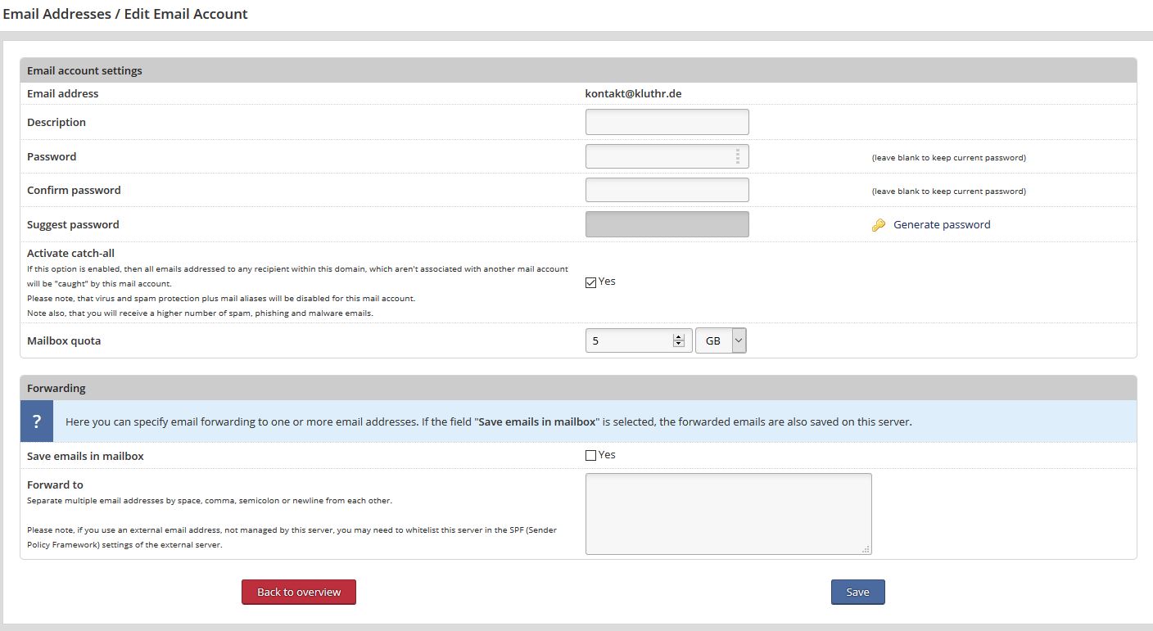Screen dimensions: 1153x631
Task: Enable or disable Activate catch-all checkbox
Action: (591, 282)
